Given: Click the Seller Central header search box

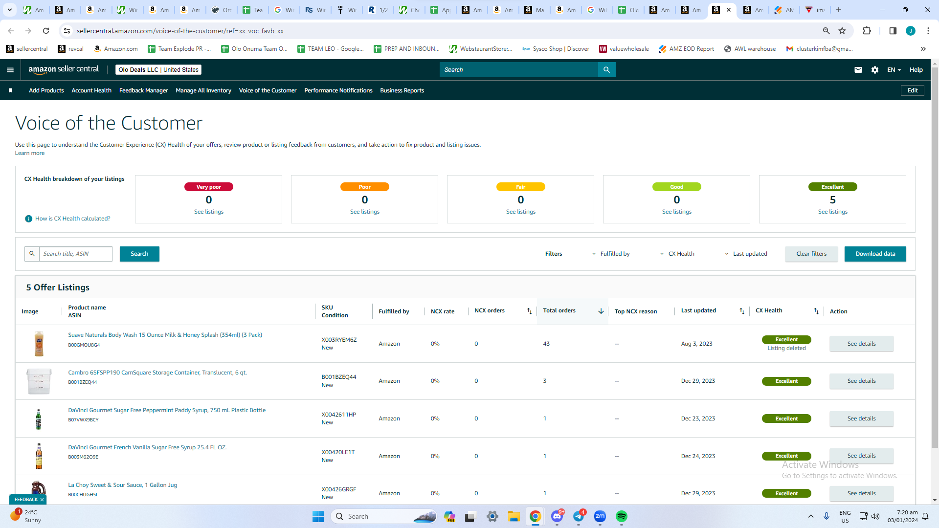Looking at the screenshot, I should coord(519,70).
